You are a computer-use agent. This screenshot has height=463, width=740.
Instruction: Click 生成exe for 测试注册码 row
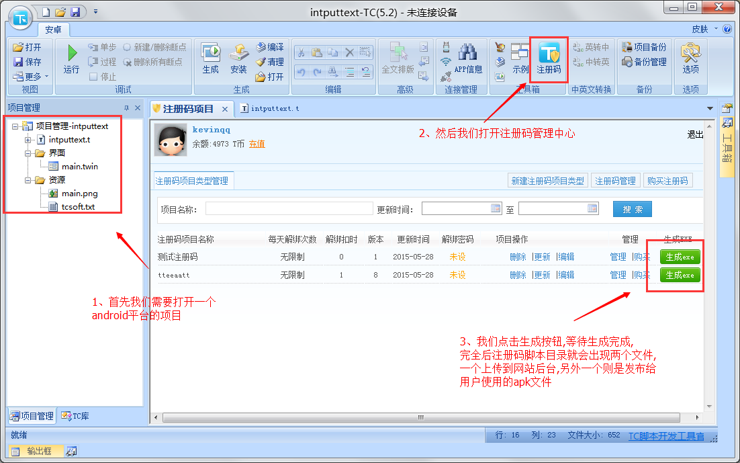tap(680, 257)
